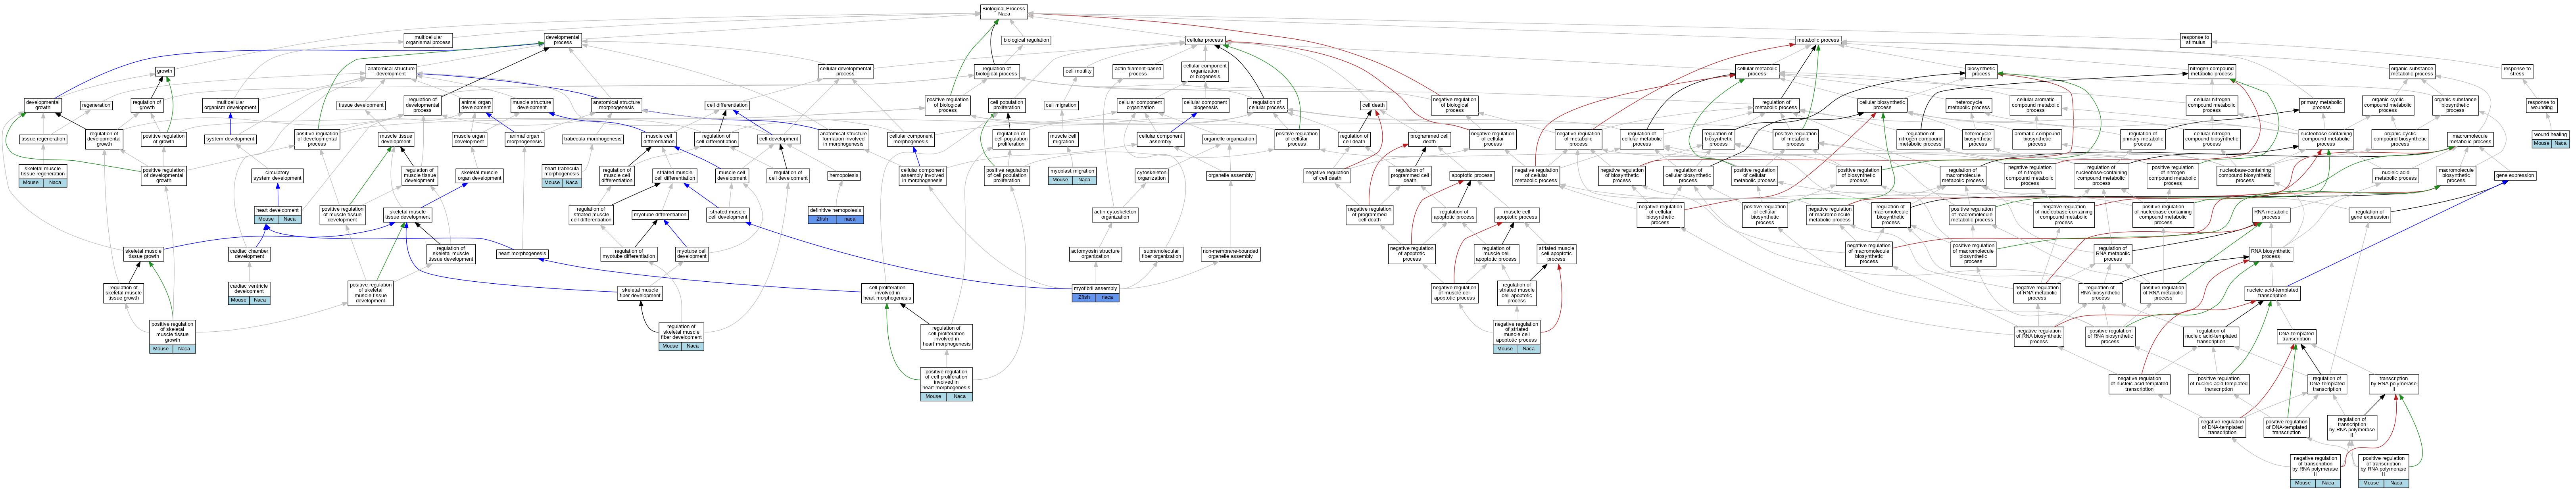Click the node labeled only 'cell migration'
This screenshot has width=2576, height=492.
[x=1061, y=105]
